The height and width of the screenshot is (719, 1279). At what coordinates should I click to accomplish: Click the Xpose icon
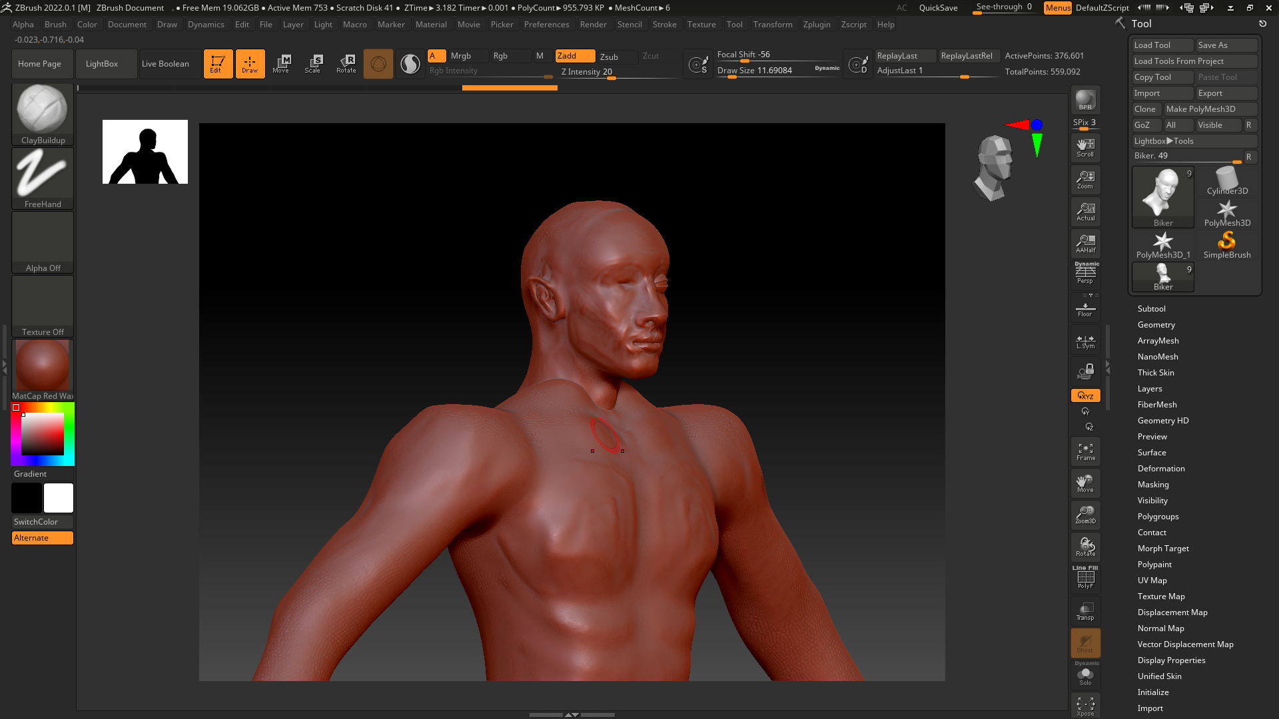(x=1085, y=706)
